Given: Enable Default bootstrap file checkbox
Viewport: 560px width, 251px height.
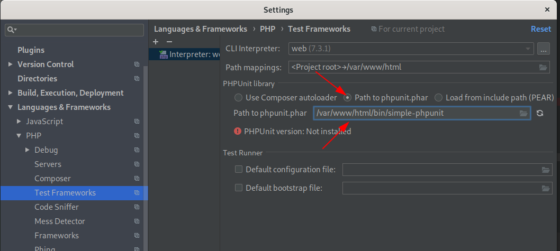Looking at the screenshot, I should click(239, 188).
